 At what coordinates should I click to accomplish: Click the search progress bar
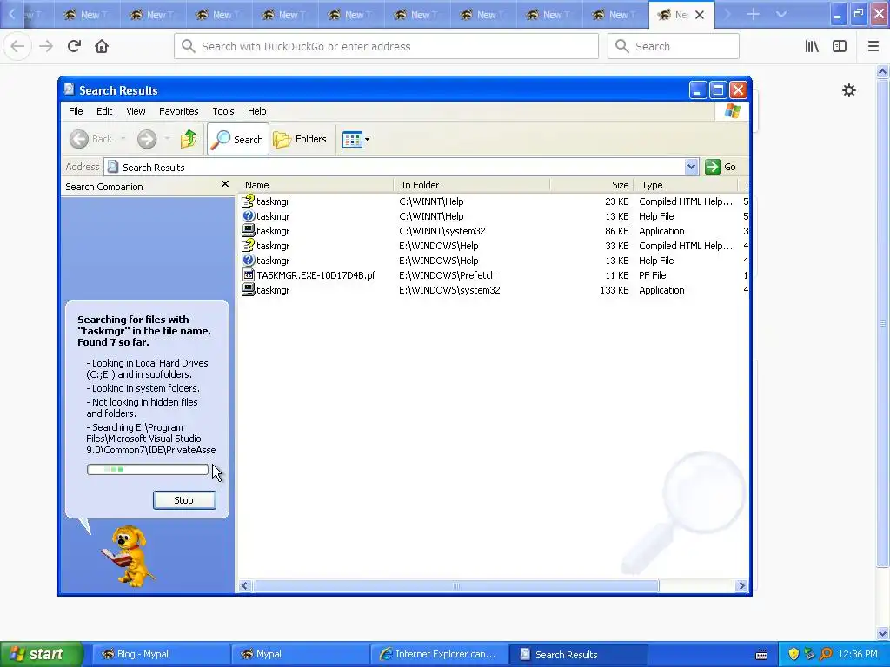point(148,470)
